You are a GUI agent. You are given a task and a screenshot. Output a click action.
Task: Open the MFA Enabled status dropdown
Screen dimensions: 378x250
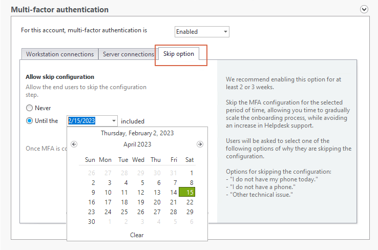coord(202,32)
